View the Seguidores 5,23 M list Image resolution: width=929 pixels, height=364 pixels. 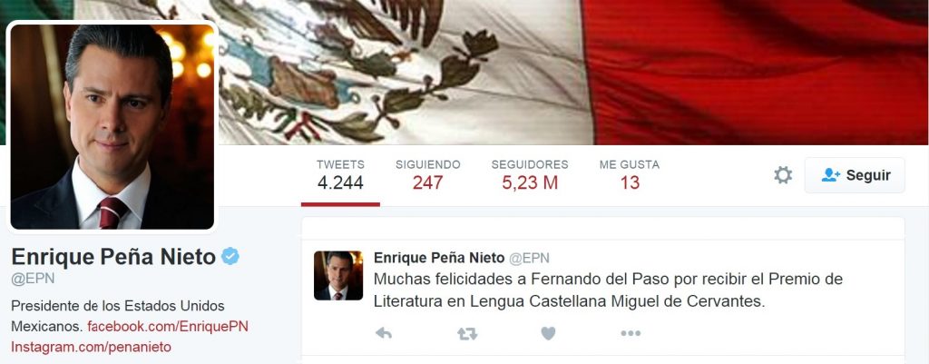coord(530,175)
